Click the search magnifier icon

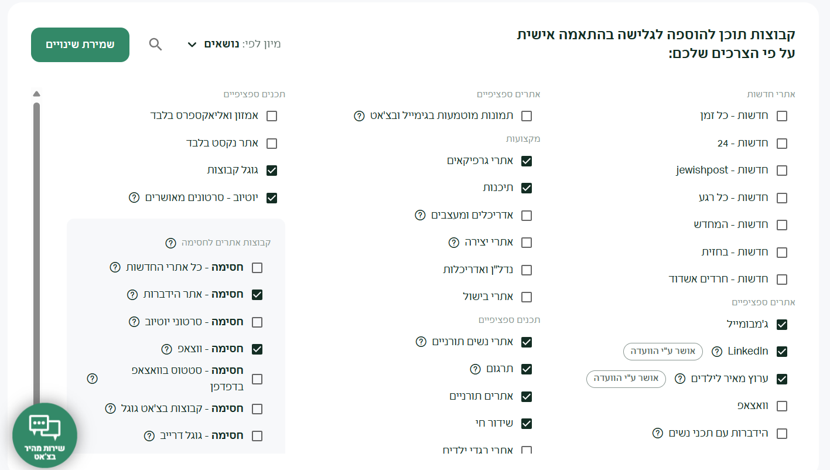point(155,44)
